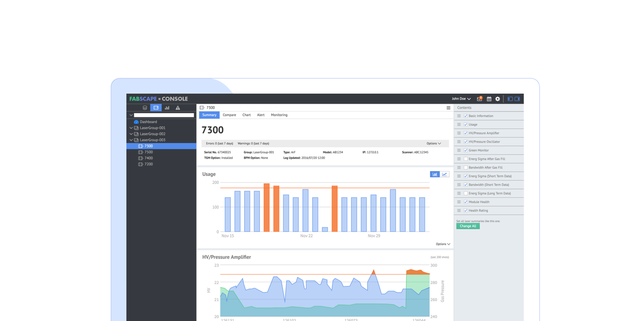Open the database view icon in sidebar
643x321 pixels.
pos(145,108)
